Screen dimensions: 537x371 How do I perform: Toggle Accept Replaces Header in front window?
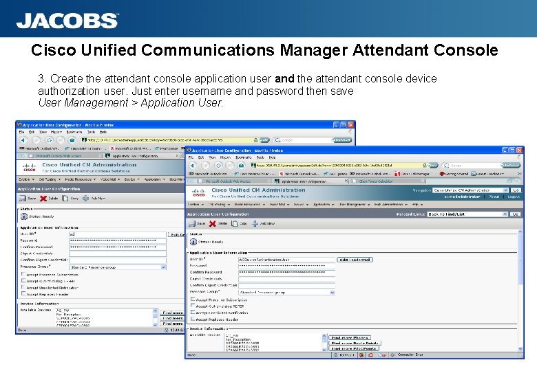click(193, 318)
